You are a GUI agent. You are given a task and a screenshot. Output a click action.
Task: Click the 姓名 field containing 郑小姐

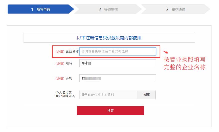(x=118, y=63)
